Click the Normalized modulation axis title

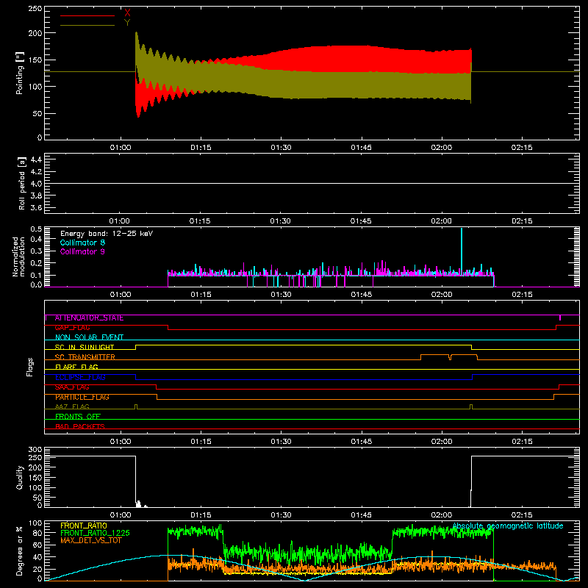[x=18, y=257]
